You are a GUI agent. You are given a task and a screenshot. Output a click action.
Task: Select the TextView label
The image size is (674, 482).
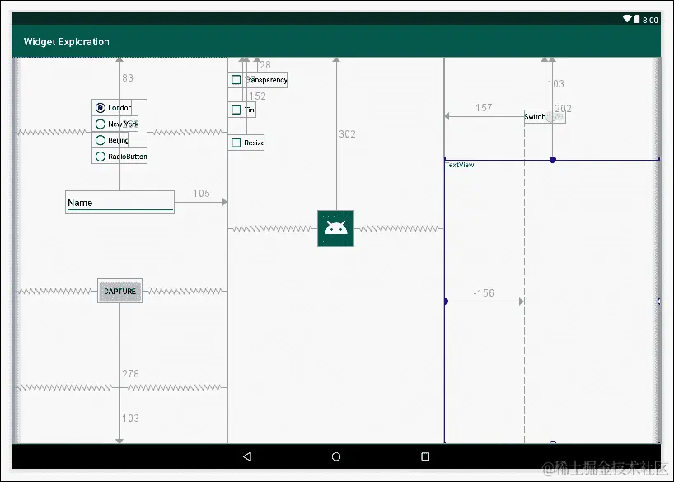click(x=460, y=165)
